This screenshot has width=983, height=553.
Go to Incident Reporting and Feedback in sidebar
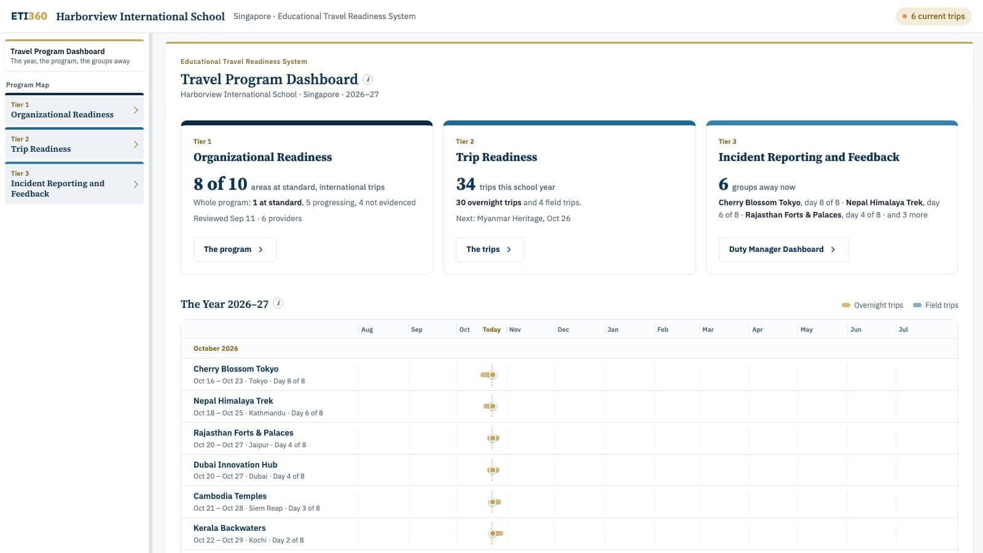pos(74,183)
